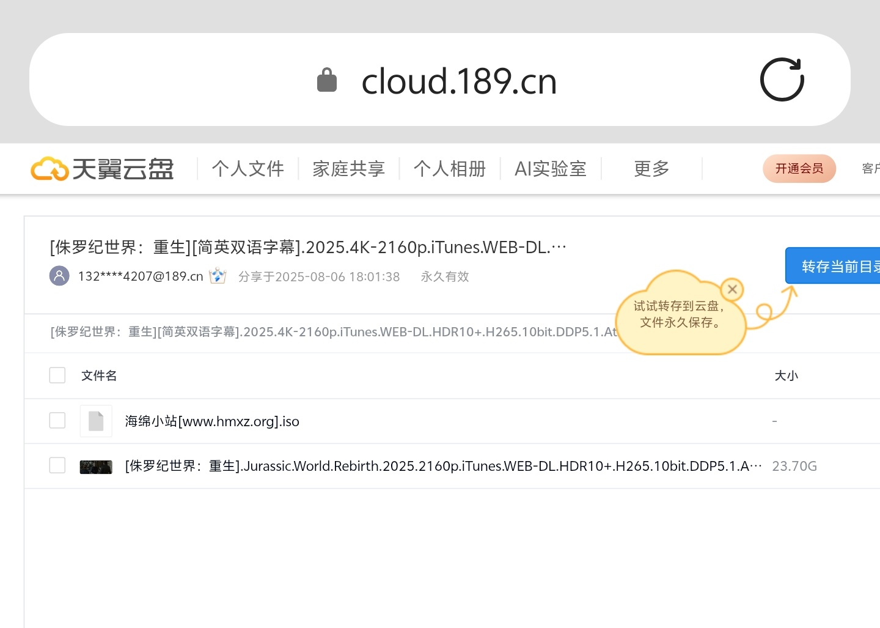
Task: Click the 分享于2025-08-06 18:01:38 timestamp
Action: [319, 276]
